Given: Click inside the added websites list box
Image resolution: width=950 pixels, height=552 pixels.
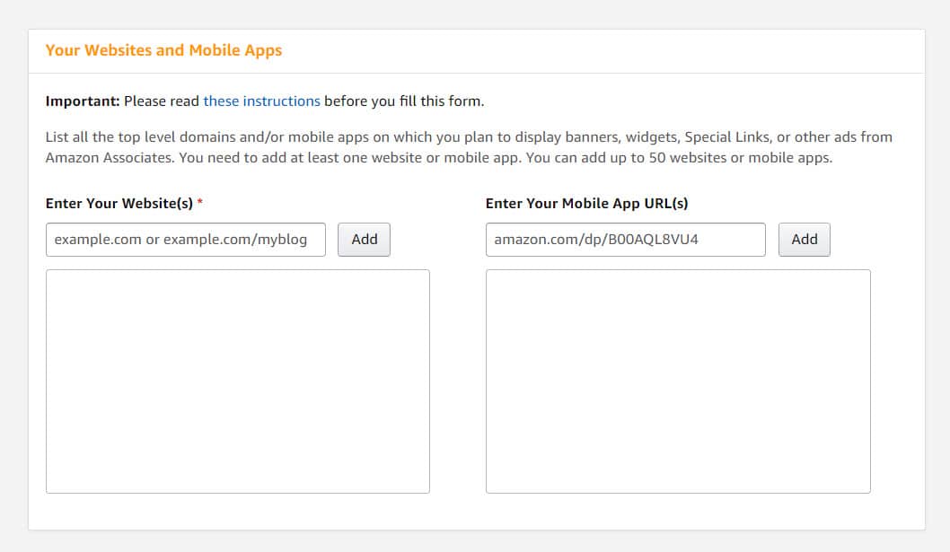Looking at the screenshot, I should 237,381.
